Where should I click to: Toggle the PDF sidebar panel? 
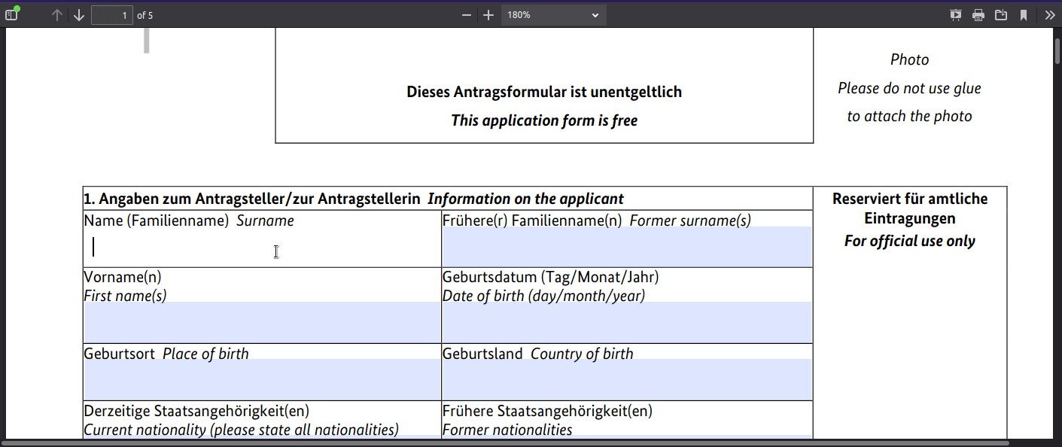(12, 15)
